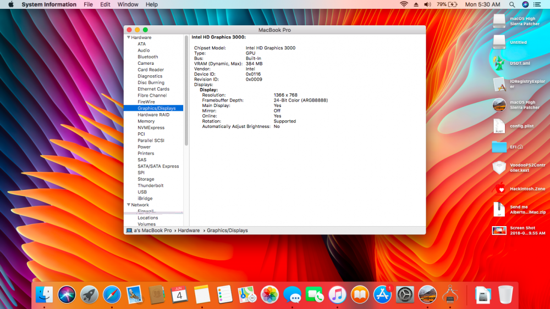Click the Wi-Fi status icon

coord(404,4)
